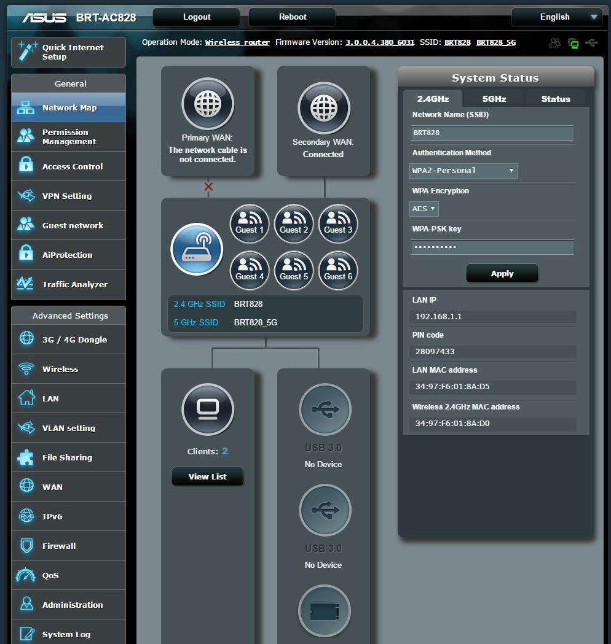Click the 5 GHz SSID value BRT828_5G
This screenshot has height=644, width=611.
pyautogui.click(x=255, y=322)
